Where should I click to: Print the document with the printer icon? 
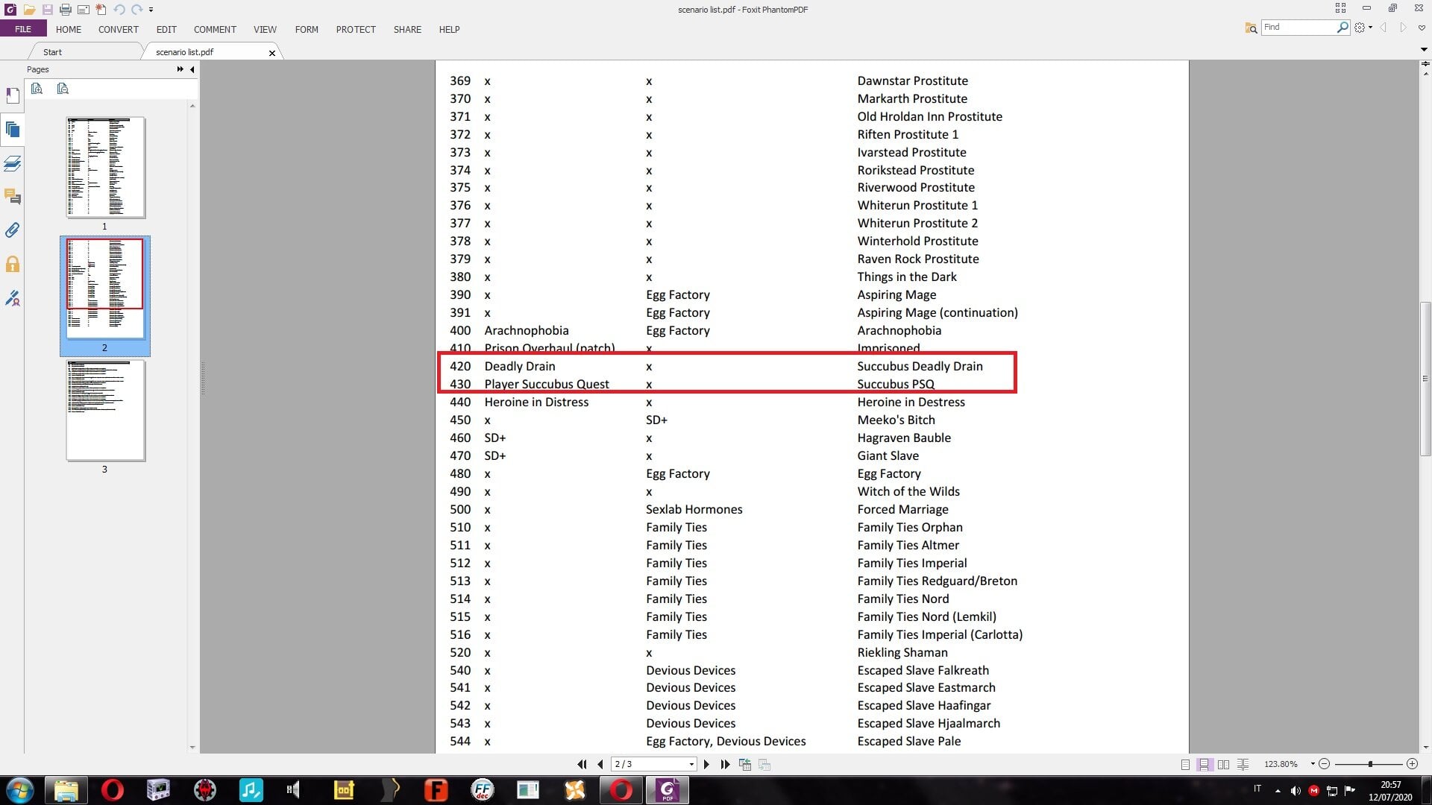click(66, 10)
